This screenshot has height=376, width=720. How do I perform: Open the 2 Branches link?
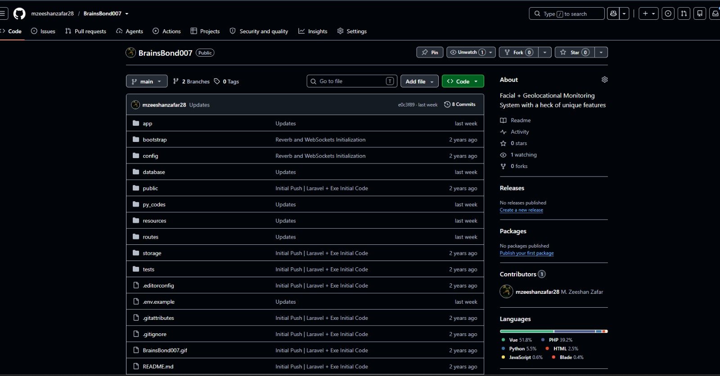click(191, 81)
